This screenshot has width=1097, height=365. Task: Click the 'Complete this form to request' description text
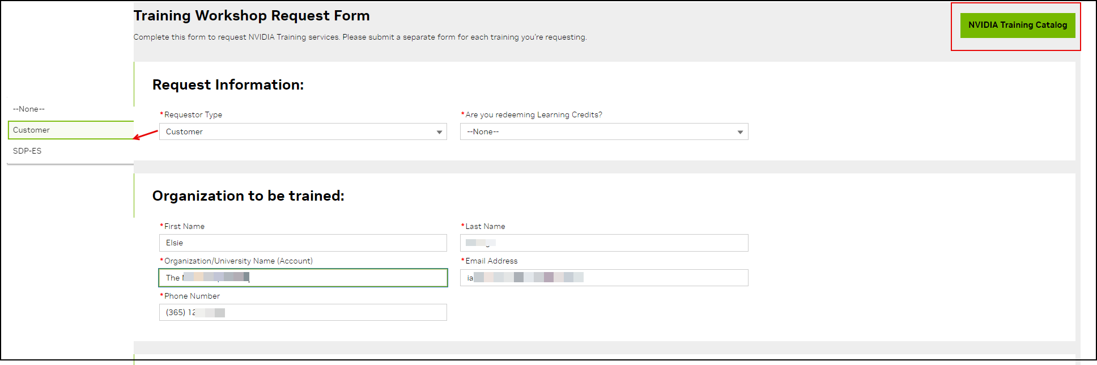(x=360, y=37)
